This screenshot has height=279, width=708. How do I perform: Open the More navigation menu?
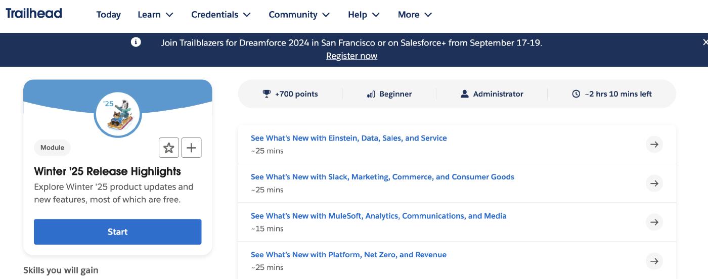click(x=415, y=15)
